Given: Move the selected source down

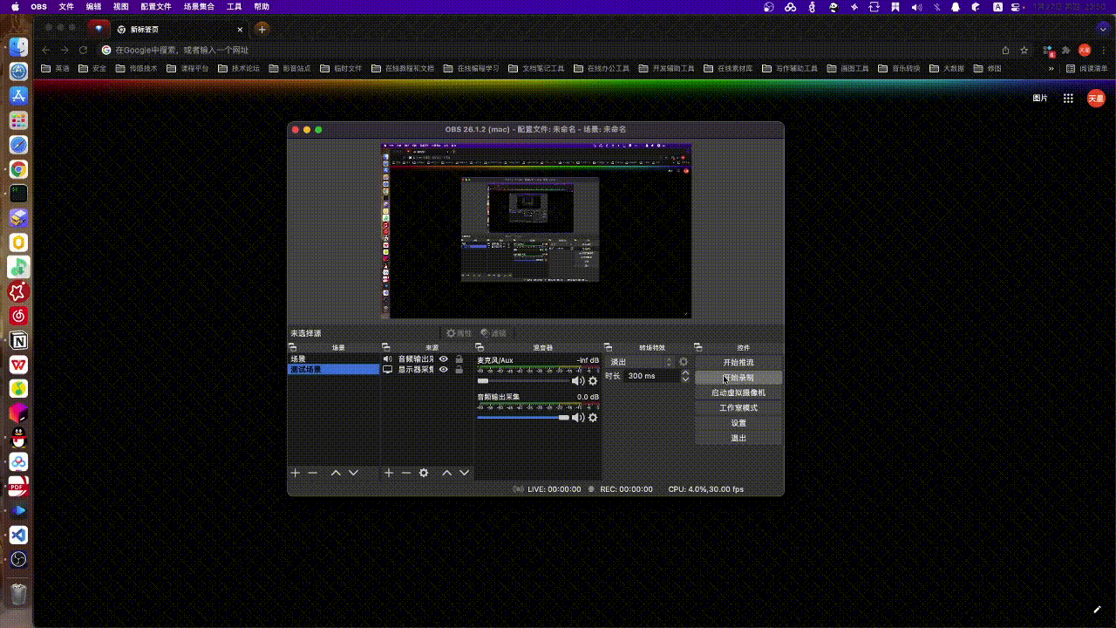Looking at the screenshot, I should click(x=464, y=473).
